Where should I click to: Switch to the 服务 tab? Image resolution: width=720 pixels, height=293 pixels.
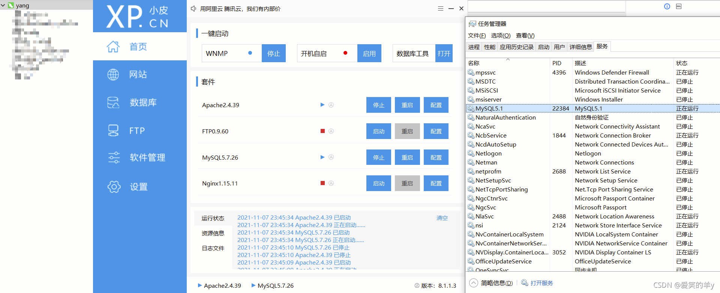[602, 46]
